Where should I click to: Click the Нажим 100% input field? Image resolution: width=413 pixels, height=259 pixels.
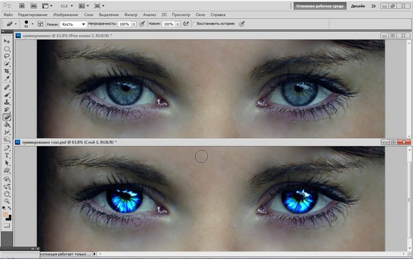click(169, 24)
